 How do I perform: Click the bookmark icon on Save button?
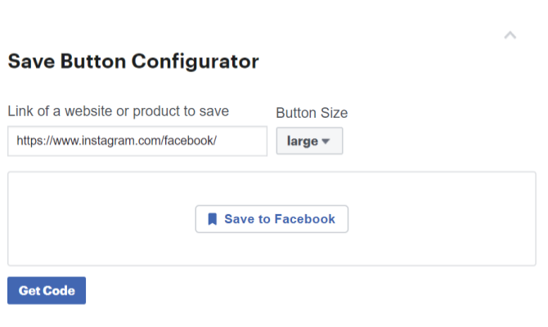[x=212, y=219]
